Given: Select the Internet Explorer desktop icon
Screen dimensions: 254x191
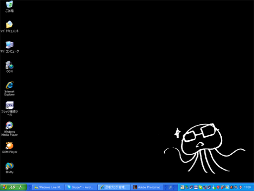Looking at the screenshot, I should [9, 89].
